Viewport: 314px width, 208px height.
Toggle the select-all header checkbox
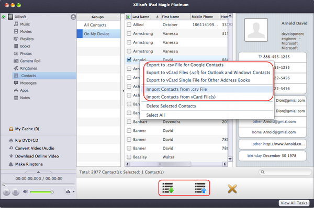point(128,17)
